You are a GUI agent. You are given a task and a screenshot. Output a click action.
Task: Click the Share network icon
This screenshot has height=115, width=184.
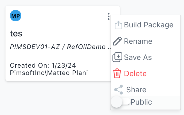[118, 90]
